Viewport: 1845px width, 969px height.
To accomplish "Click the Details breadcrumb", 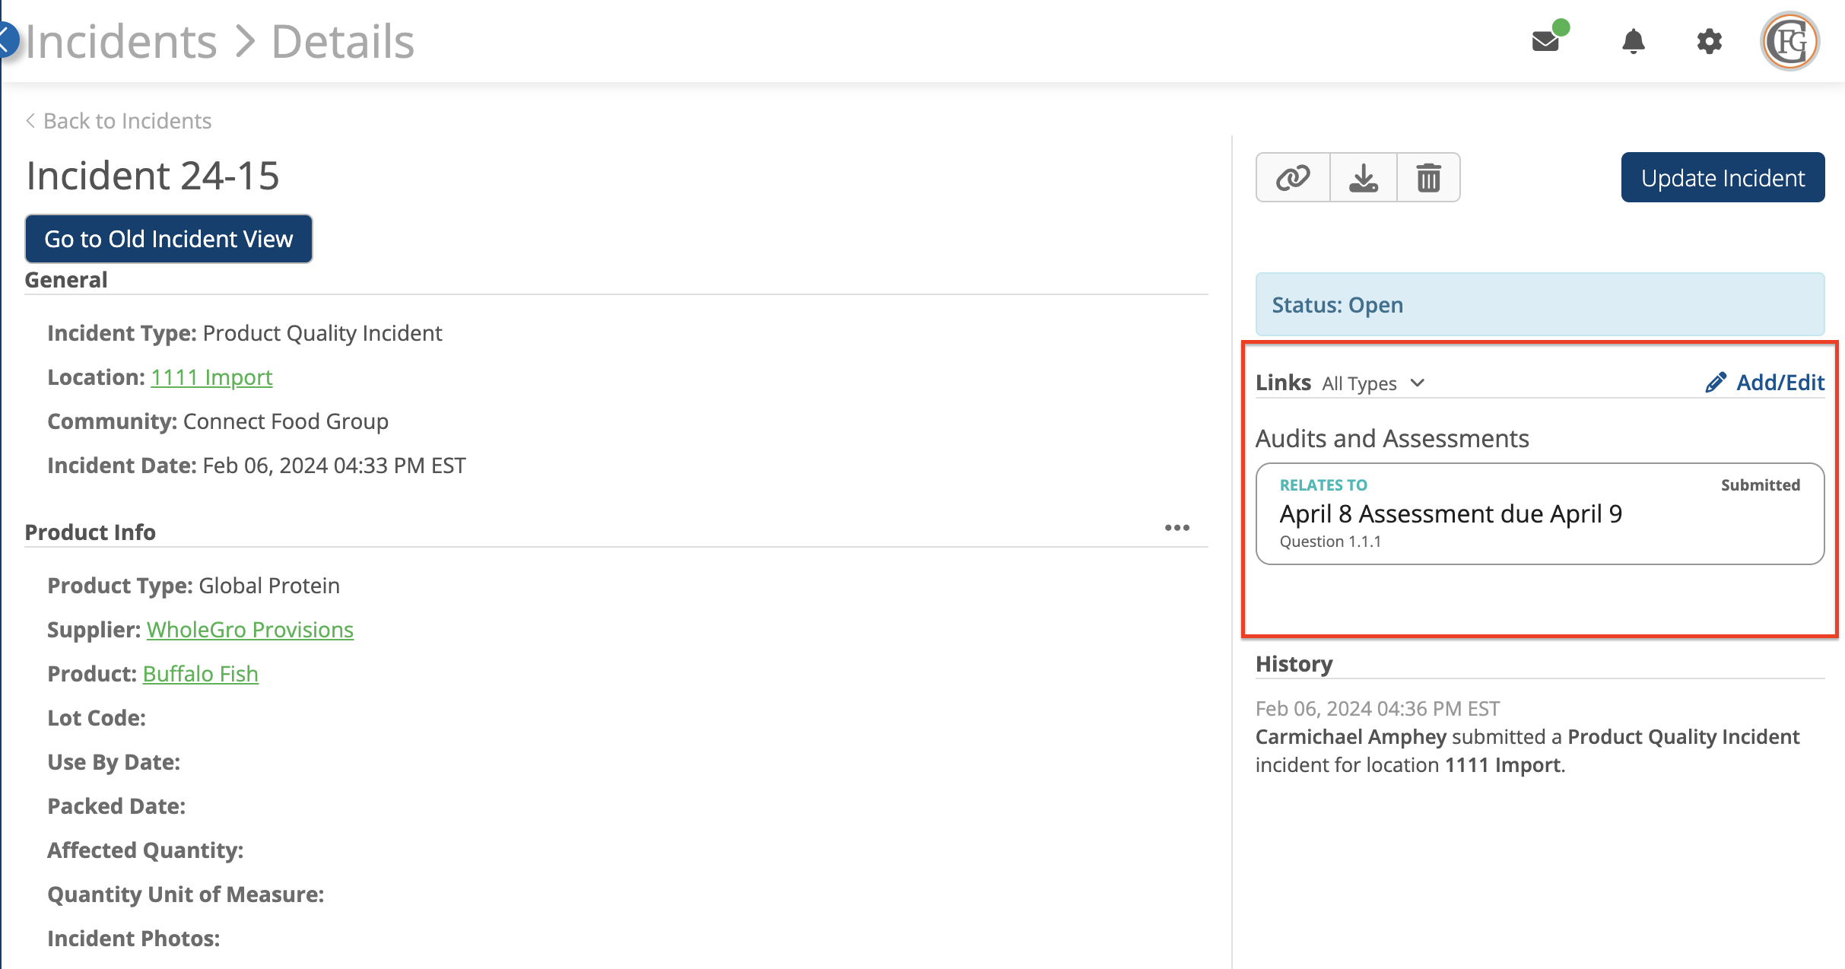I will pos(343,41).
